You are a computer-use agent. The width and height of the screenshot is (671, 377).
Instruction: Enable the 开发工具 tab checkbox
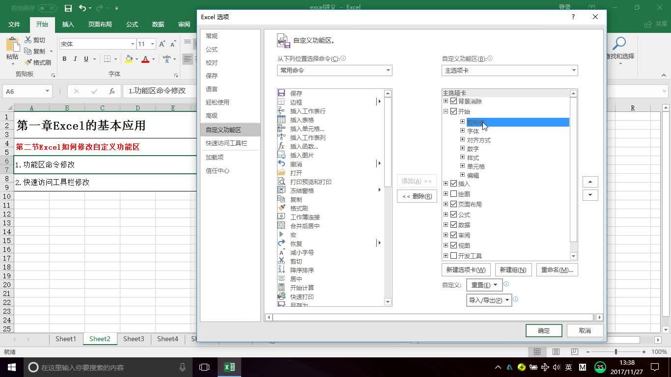(x=453, y=256)
